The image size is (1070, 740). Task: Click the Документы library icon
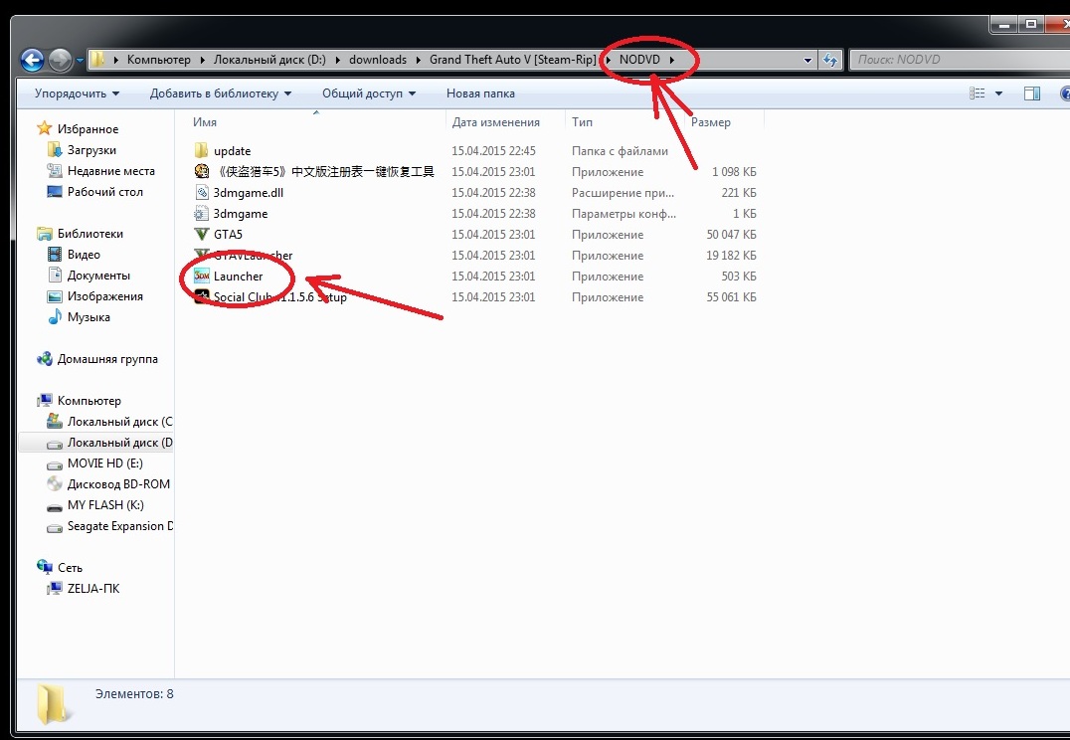pos(55,276)
